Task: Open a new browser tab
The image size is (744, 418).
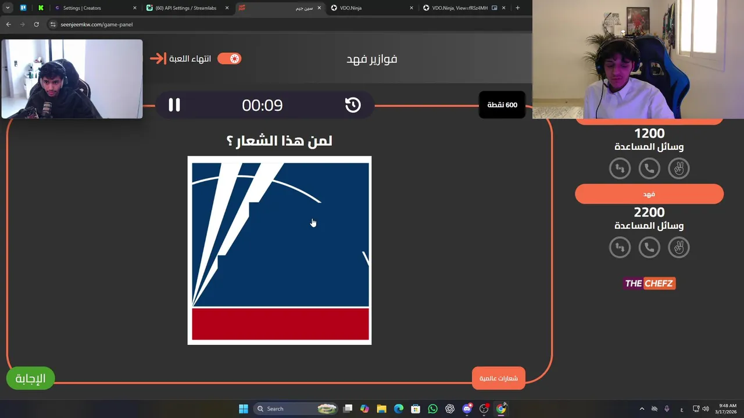Action: [x=517, y=8]
